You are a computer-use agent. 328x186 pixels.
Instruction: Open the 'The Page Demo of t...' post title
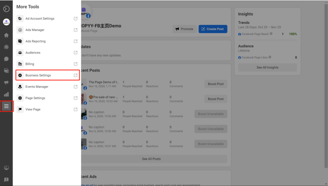click(104, 82)
